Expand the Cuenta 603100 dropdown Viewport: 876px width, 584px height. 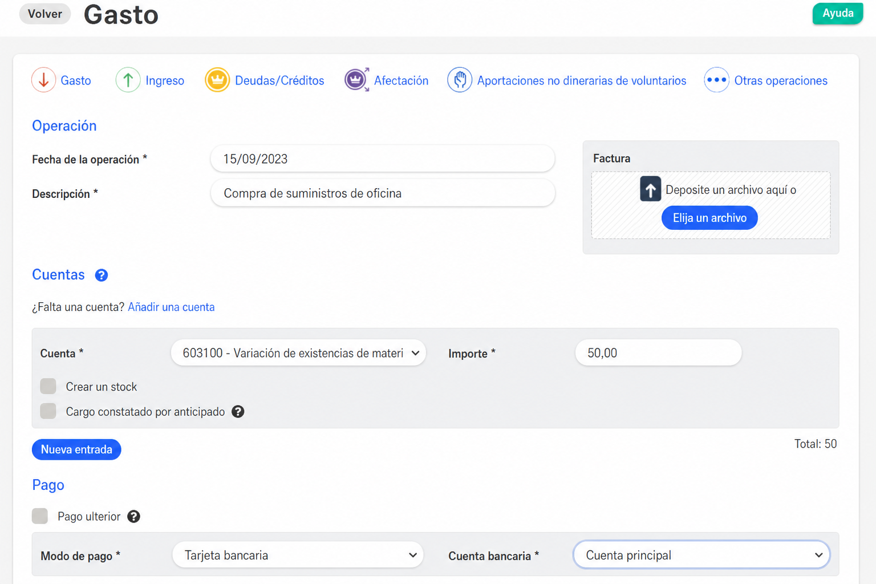pos(298,353)
